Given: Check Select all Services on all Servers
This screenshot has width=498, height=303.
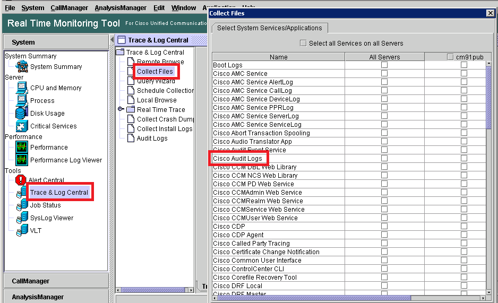Looking at the screenshot, I should coord(303,43).
